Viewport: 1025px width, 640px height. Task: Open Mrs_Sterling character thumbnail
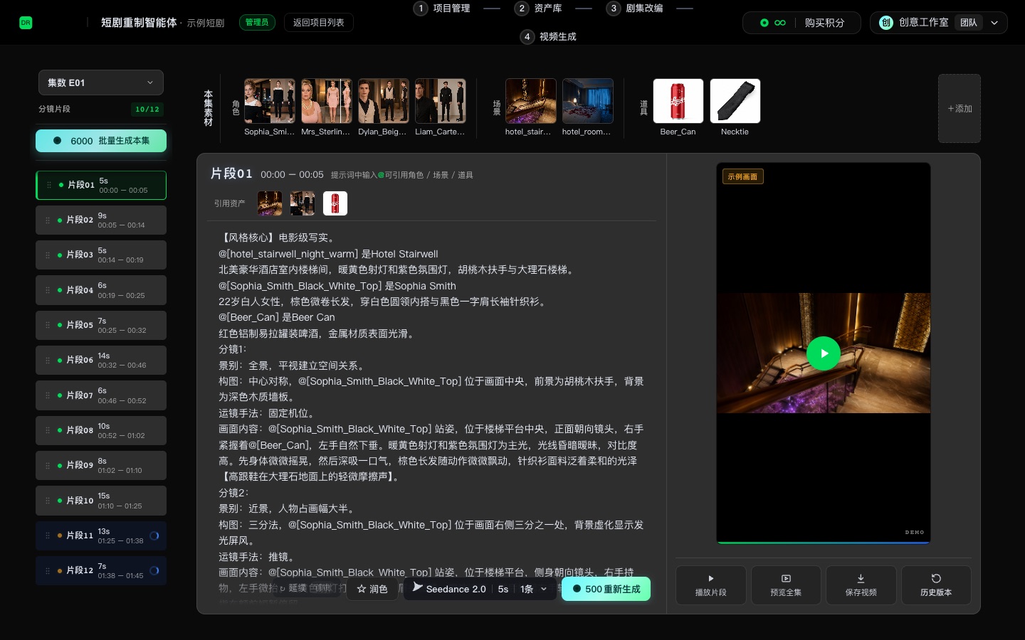[x=327, y=101]
